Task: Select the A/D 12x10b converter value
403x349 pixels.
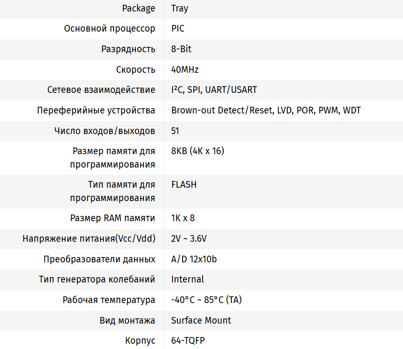Action: coord(194,259)
